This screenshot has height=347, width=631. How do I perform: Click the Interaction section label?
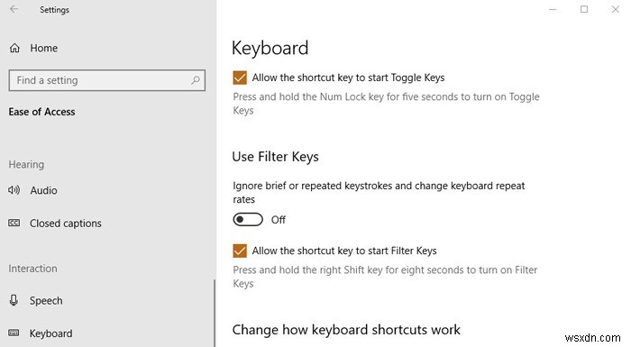pos(33,269)
